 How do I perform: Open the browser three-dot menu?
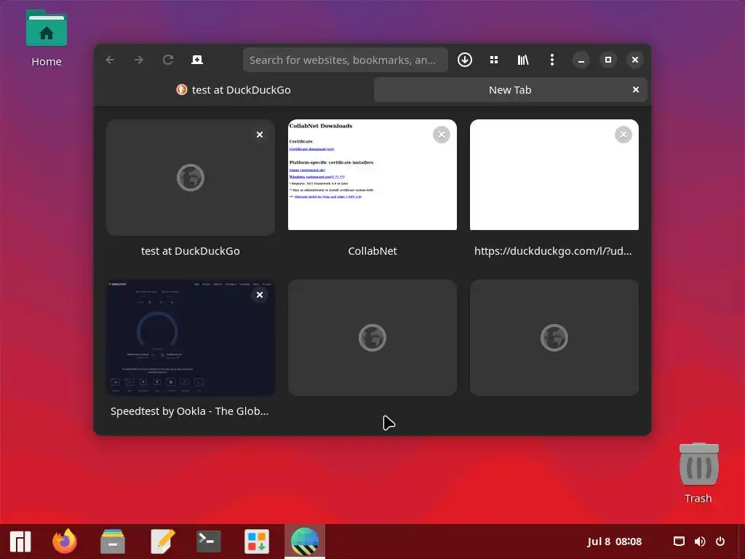552,60
